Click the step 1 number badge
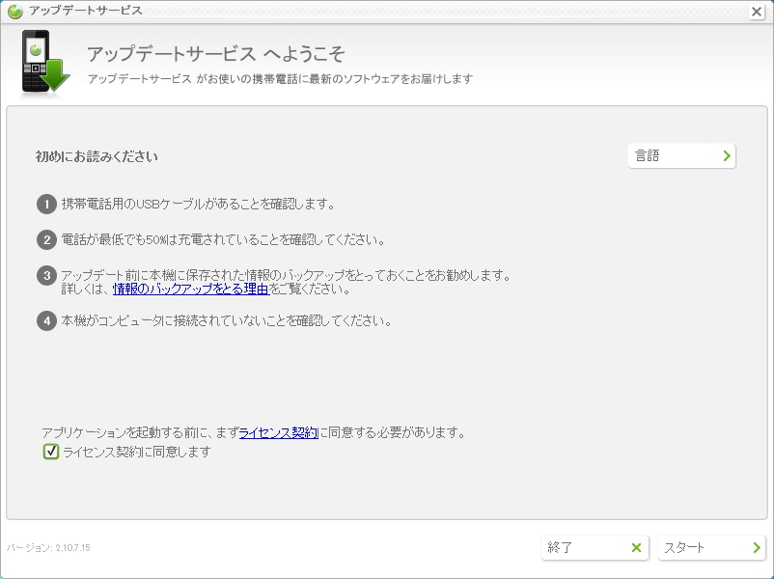Screen dimensions: 774x579 tap(46, 204)
